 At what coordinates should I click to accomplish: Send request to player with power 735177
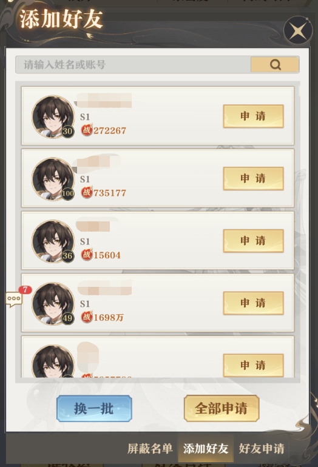tap(253, 178)
